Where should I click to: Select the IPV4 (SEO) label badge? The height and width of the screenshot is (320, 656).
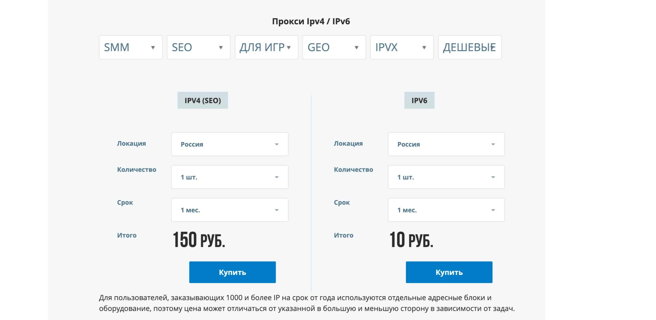pos(203,100)
